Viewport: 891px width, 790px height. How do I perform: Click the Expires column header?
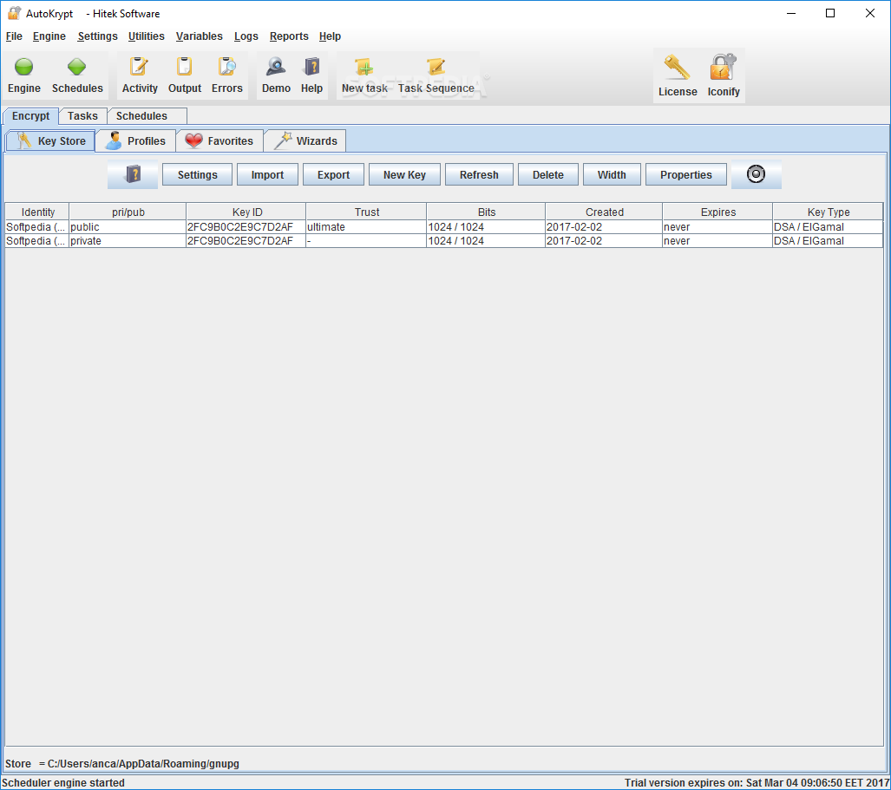(x=717, y=212)
